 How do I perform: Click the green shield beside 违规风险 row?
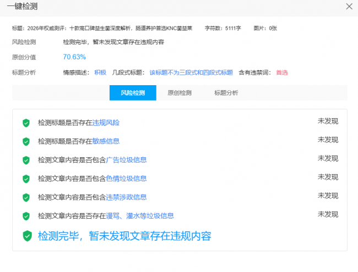pos(26,123)
